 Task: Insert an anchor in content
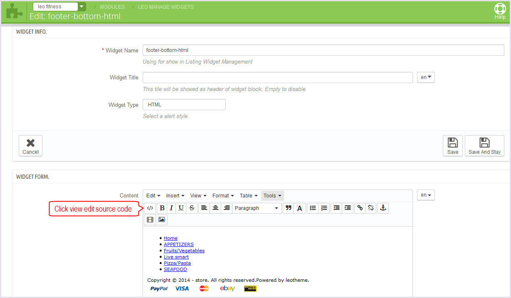383,208
